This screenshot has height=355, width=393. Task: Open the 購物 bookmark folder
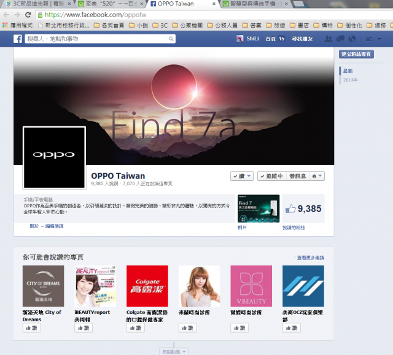pyautogui.click(x=323, y=25)
